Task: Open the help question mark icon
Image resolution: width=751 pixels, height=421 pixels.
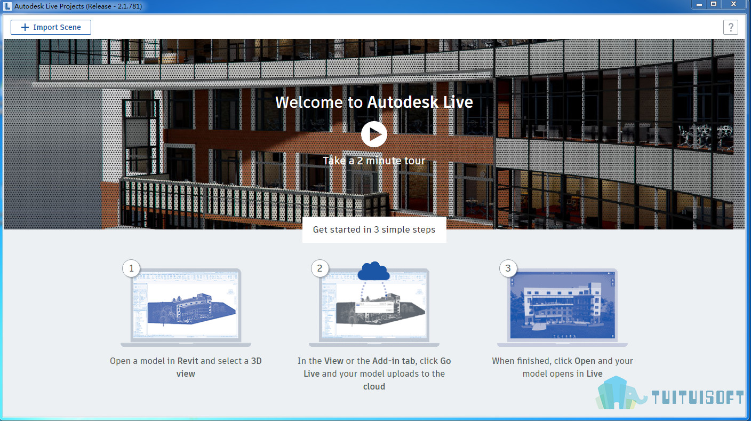Action: 730,27
